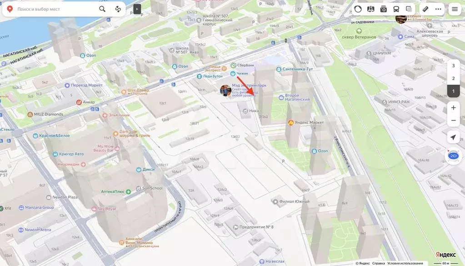This screenshot has height=266, width=465.
Task: Select Ozon marker near Нагатинская наб.
Action: tap(82, 55)
